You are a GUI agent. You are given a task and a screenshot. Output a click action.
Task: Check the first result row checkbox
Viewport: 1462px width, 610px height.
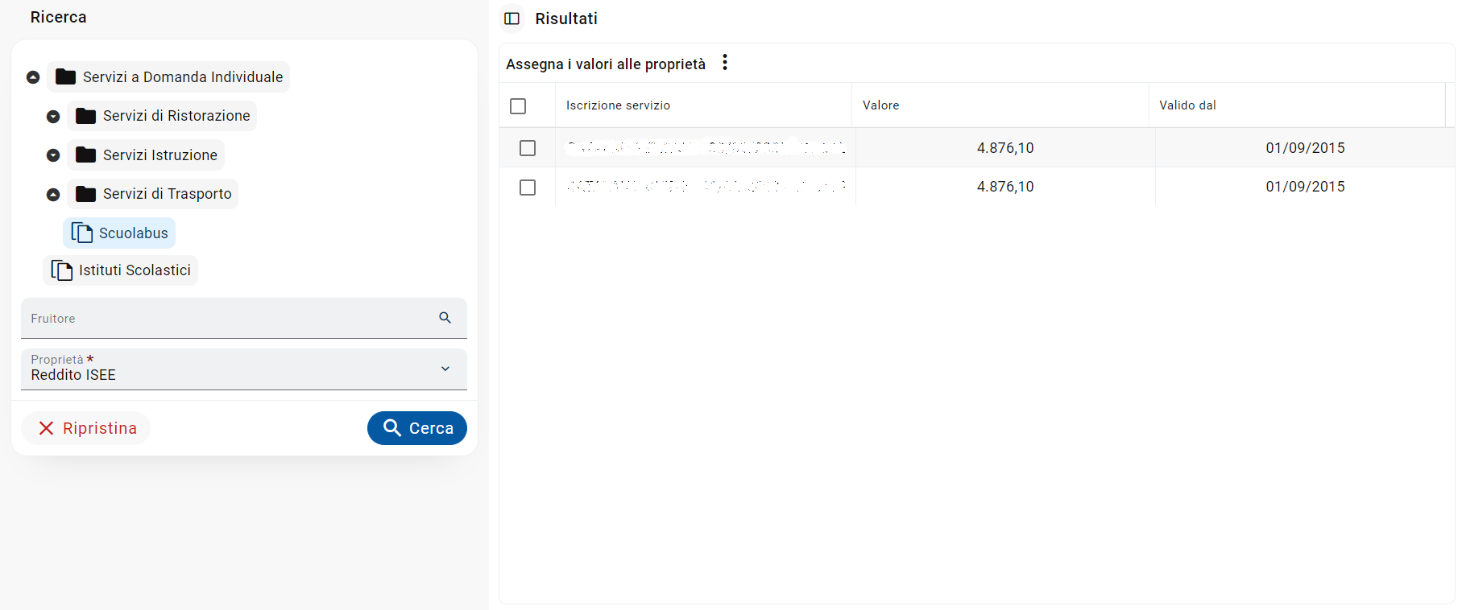click(528, 148)
